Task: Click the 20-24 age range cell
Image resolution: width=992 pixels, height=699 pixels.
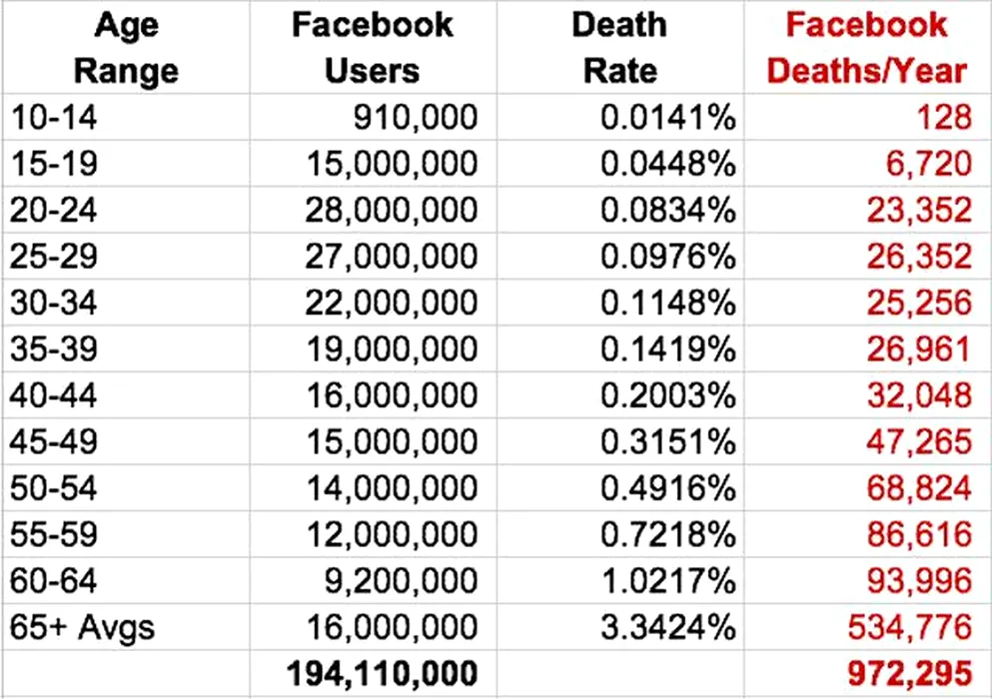Action: coord(54,210)
